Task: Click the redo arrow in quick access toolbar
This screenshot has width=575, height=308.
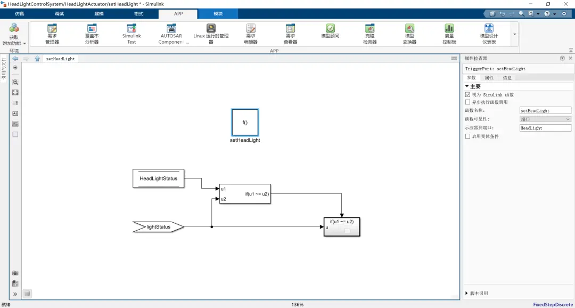Action: [512, 14]
